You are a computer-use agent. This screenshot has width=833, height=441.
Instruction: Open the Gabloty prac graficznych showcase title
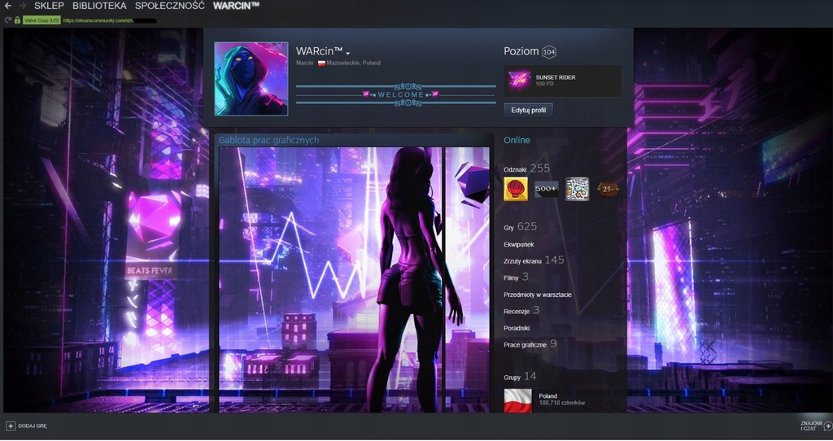pos(268,140)
